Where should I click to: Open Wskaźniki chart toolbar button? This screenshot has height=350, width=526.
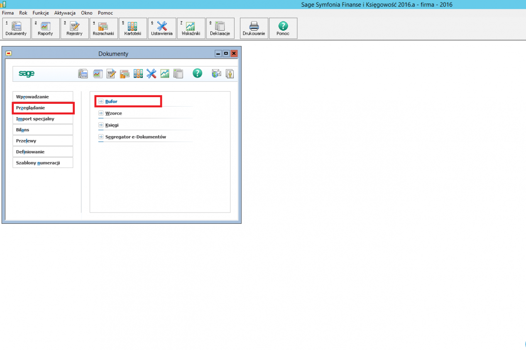tap(191, 28)
